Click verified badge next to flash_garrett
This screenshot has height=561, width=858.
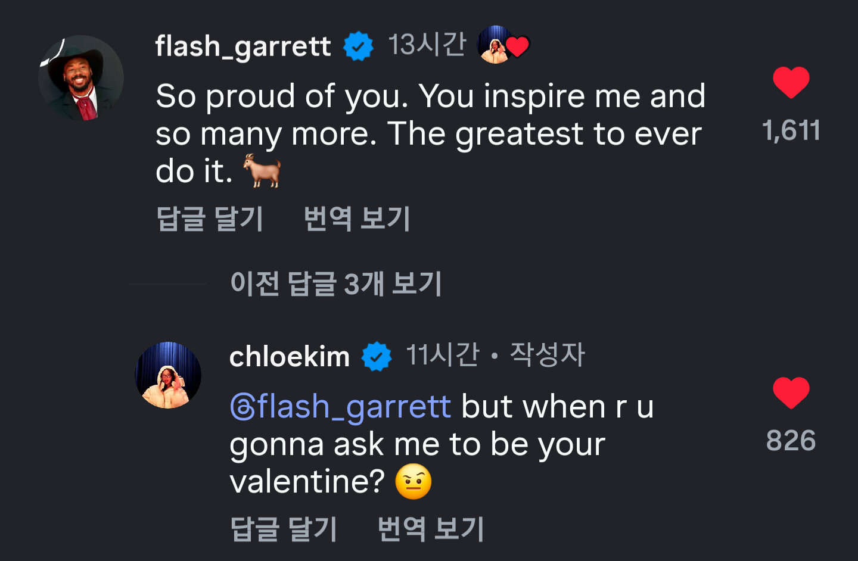[358, 46]
